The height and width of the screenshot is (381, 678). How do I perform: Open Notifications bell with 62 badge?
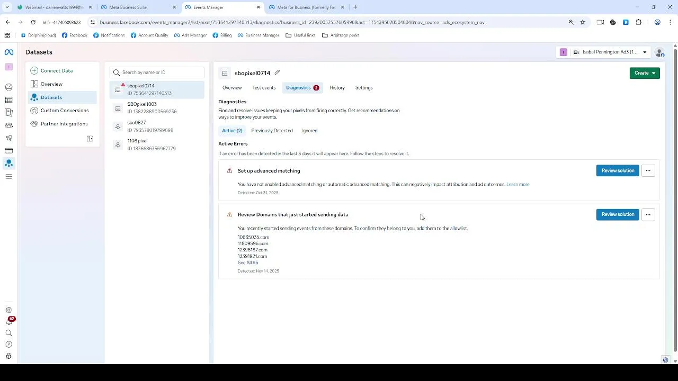[9, 321]
